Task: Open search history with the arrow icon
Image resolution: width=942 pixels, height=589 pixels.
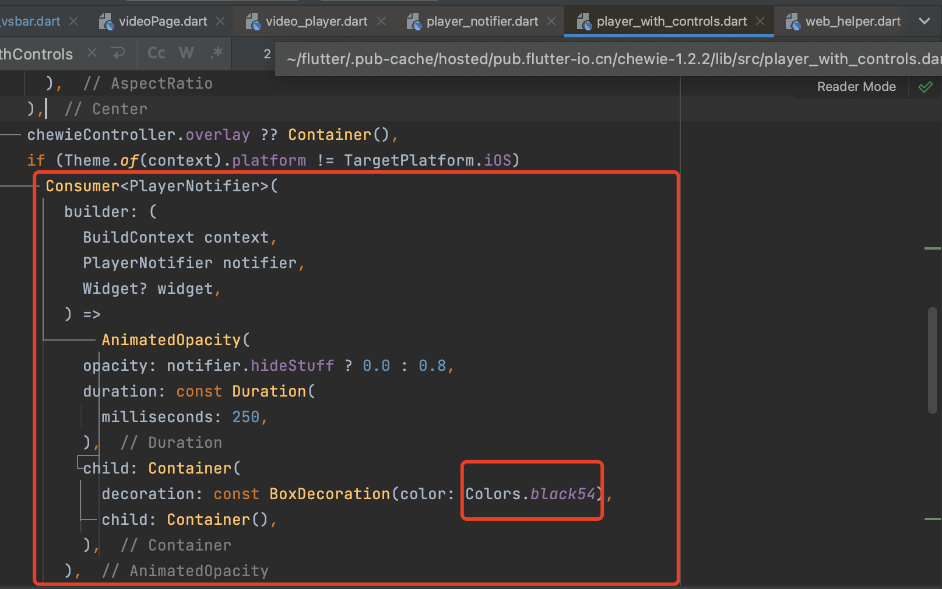Action: [x=119, y=54]
